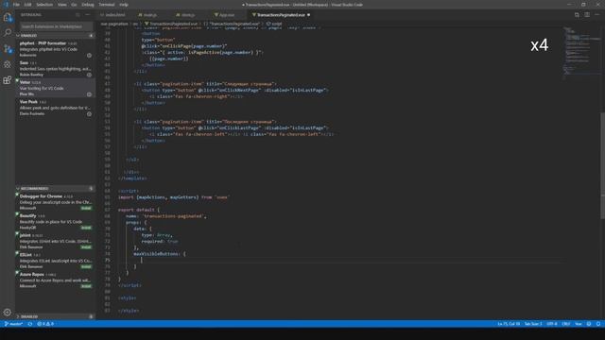Click the code minimap preview
This screenshot has width=605, height=340.
580,52
